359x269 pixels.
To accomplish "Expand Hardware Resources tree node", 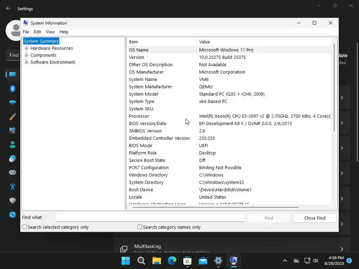I will pyautogui.click(x=27, y=48).
